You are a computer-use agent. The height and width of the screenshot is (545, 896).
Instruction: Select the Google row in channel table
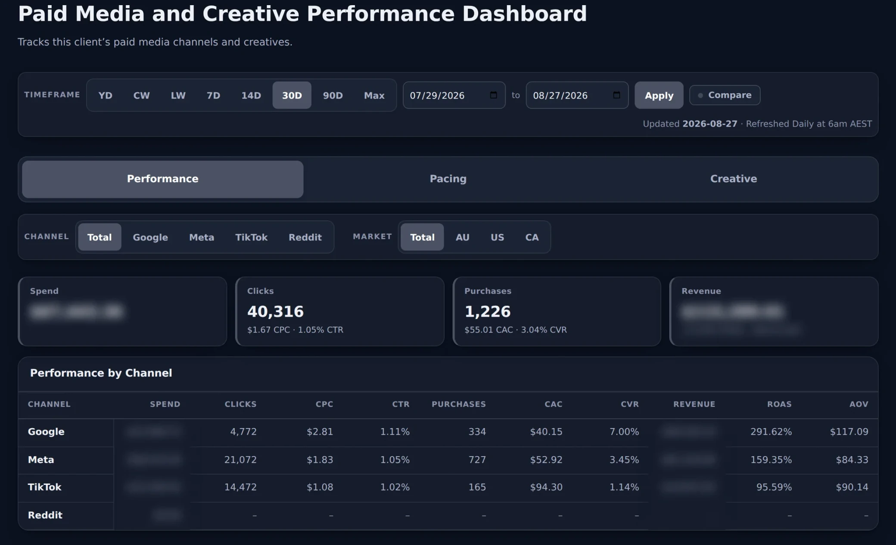(448, 432)
